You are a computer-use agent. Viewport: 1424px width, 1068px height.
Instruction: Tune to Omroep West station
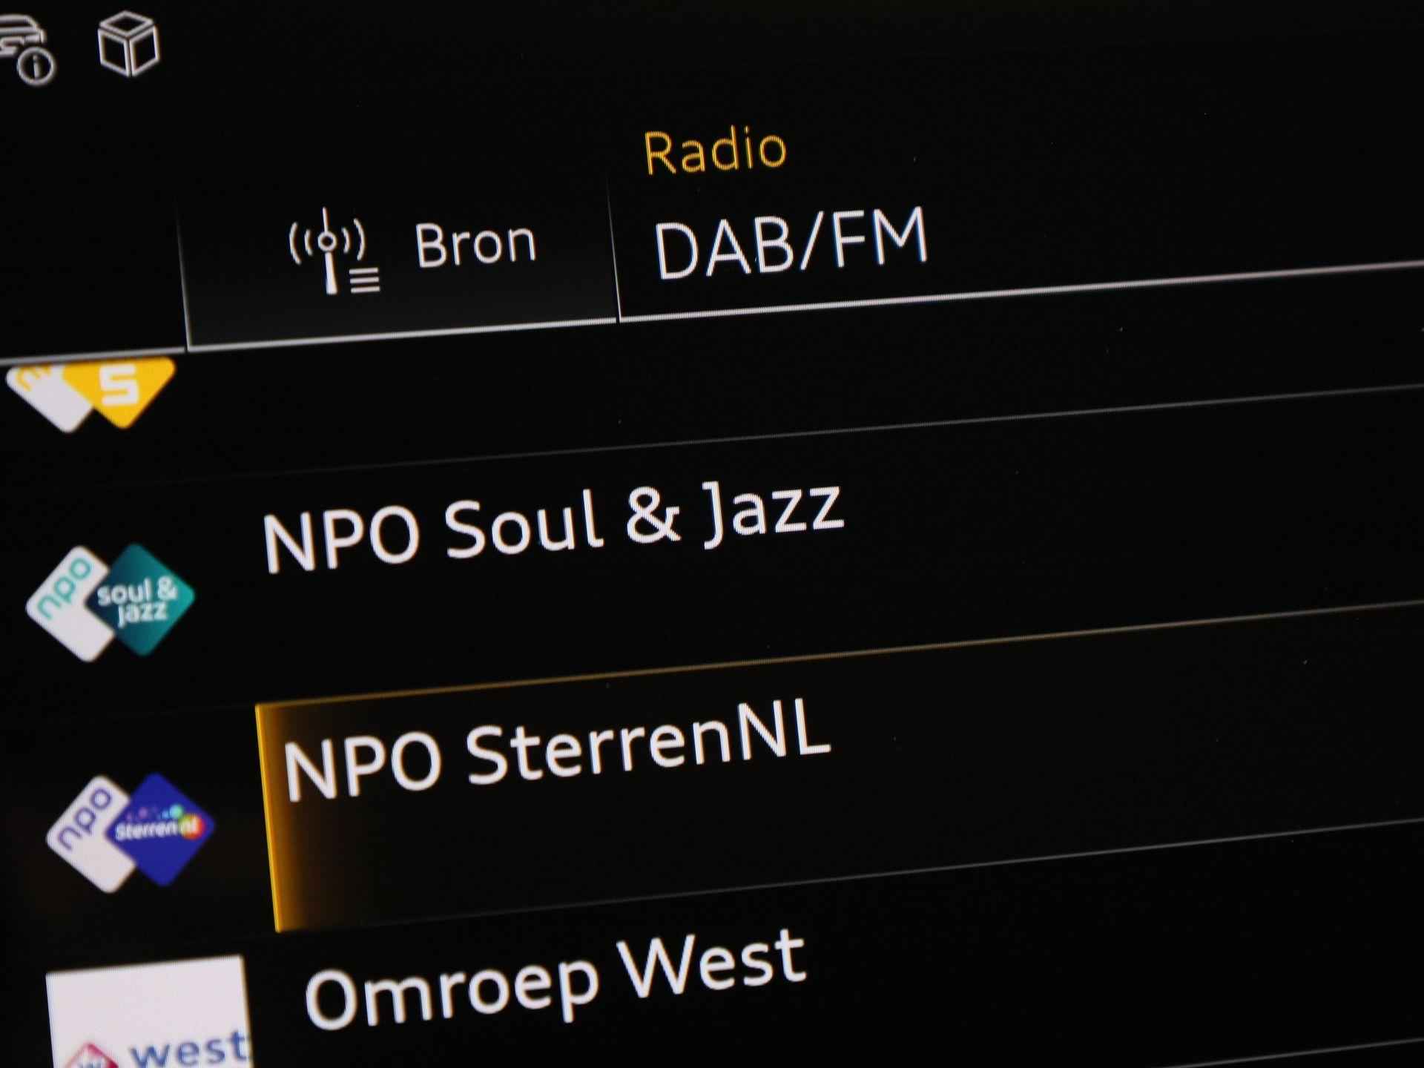pos(555,979)
